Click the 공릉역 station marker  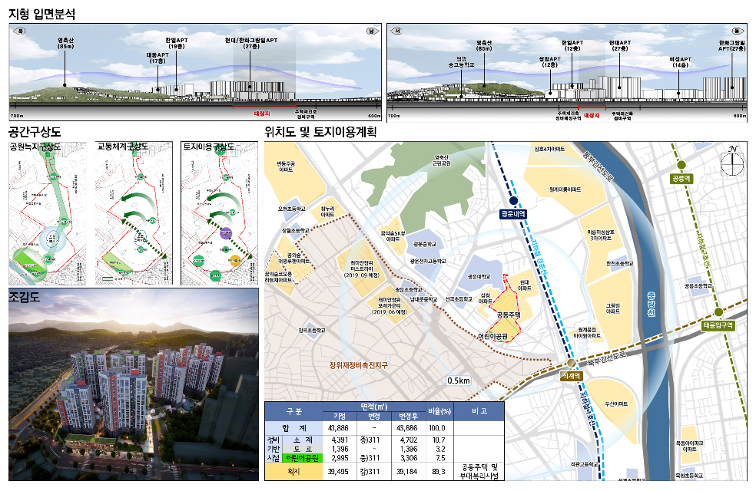coord(681,164)
